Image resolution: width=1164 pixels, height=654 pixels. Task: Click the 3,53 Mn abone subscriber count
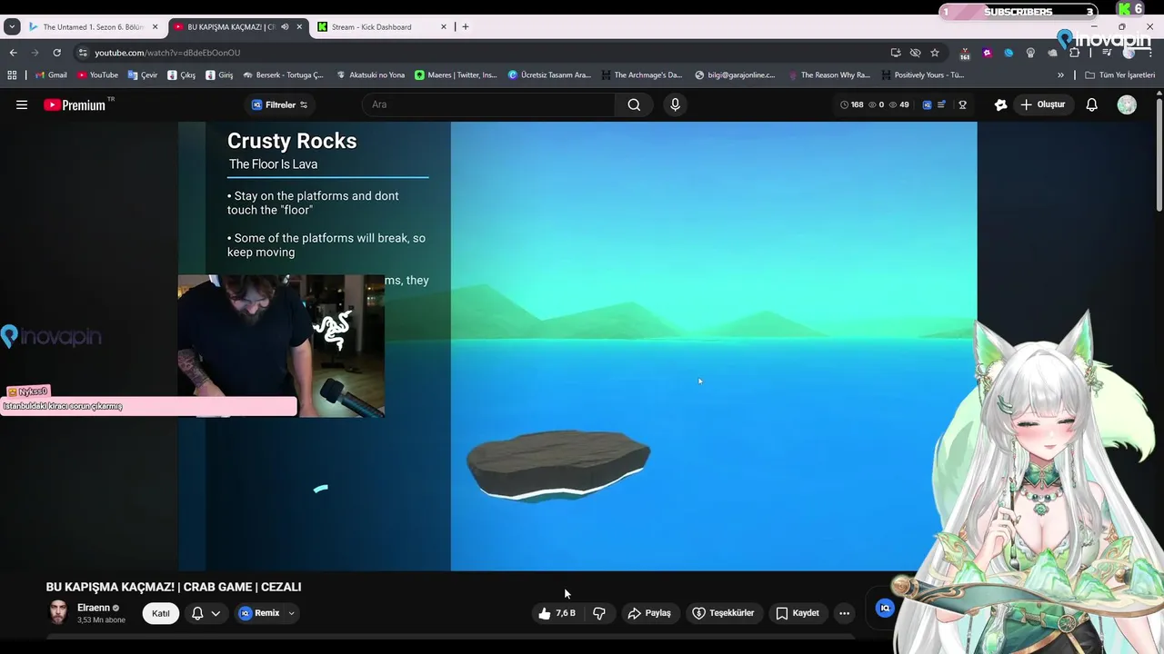coord(101,620)
